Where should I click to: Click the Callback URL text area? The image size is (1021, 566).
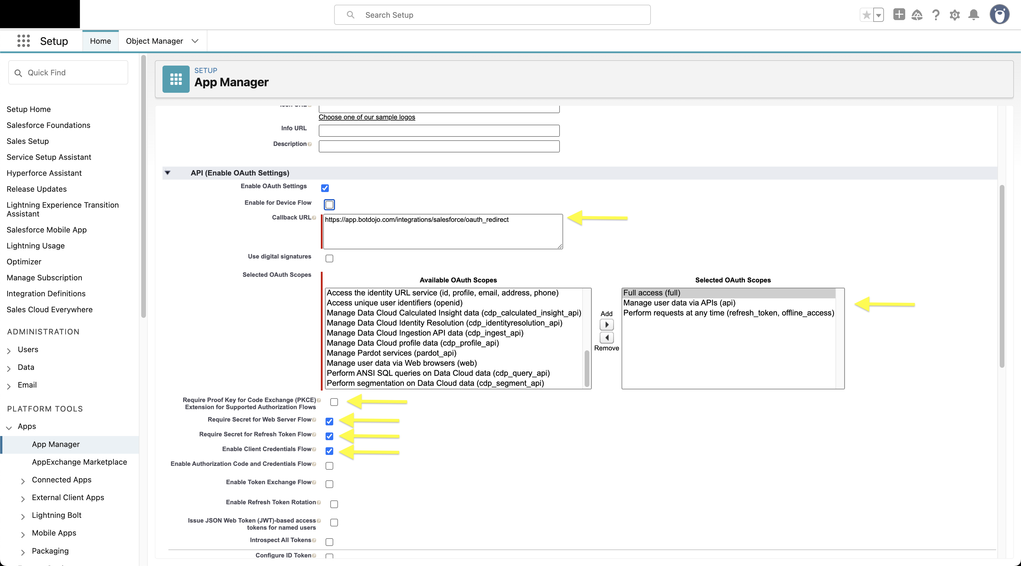coord(443,232)
